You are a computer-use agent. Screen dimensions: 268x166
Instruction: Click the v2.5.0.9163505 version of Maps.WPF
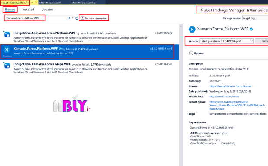pyautogui.click(x=163, y=64)
